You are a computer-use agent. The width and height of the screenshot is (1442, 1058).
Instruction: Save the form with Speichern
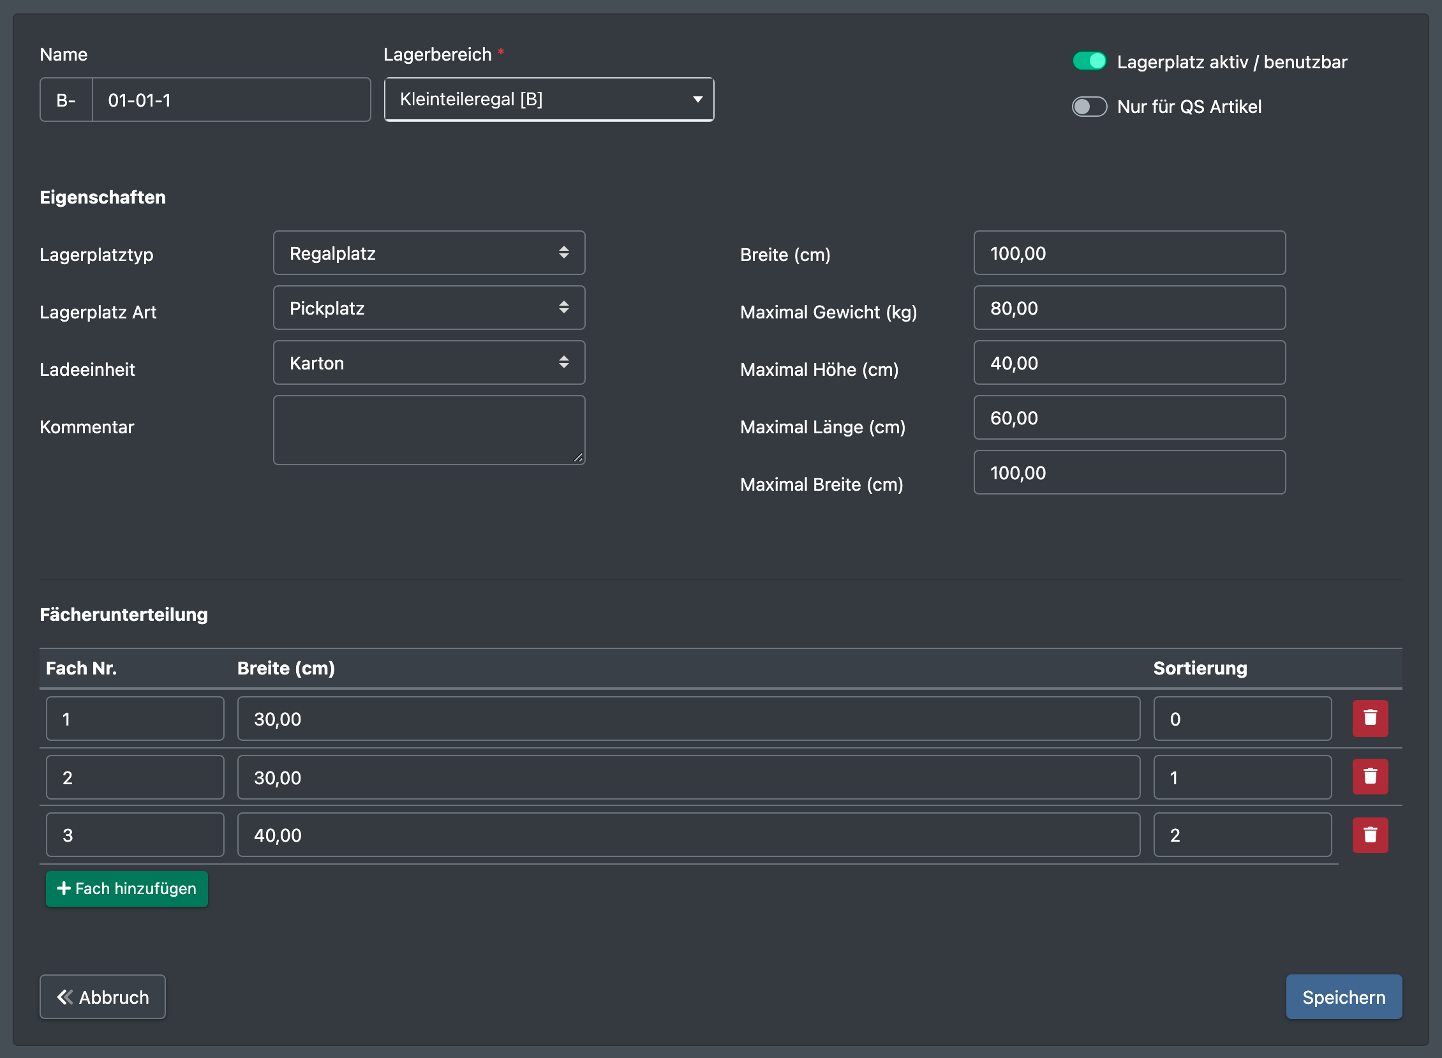[1344, 997]
